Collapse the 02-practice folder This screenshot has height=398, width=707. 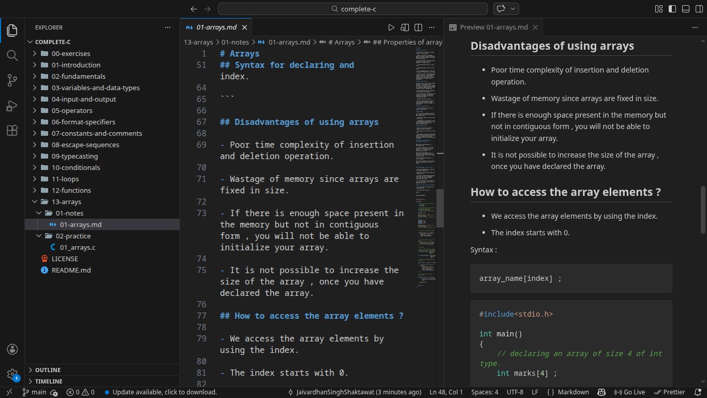73,236
